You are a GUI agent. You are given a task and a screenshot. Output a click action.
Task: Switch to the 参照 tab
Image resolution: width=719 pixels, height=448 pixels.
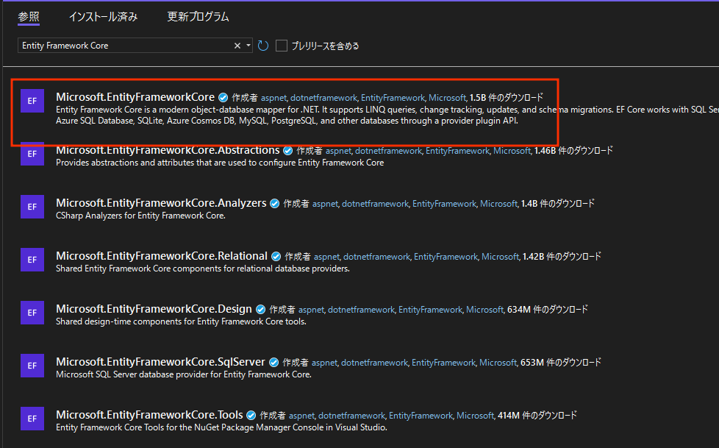click(x=29, y=17)
